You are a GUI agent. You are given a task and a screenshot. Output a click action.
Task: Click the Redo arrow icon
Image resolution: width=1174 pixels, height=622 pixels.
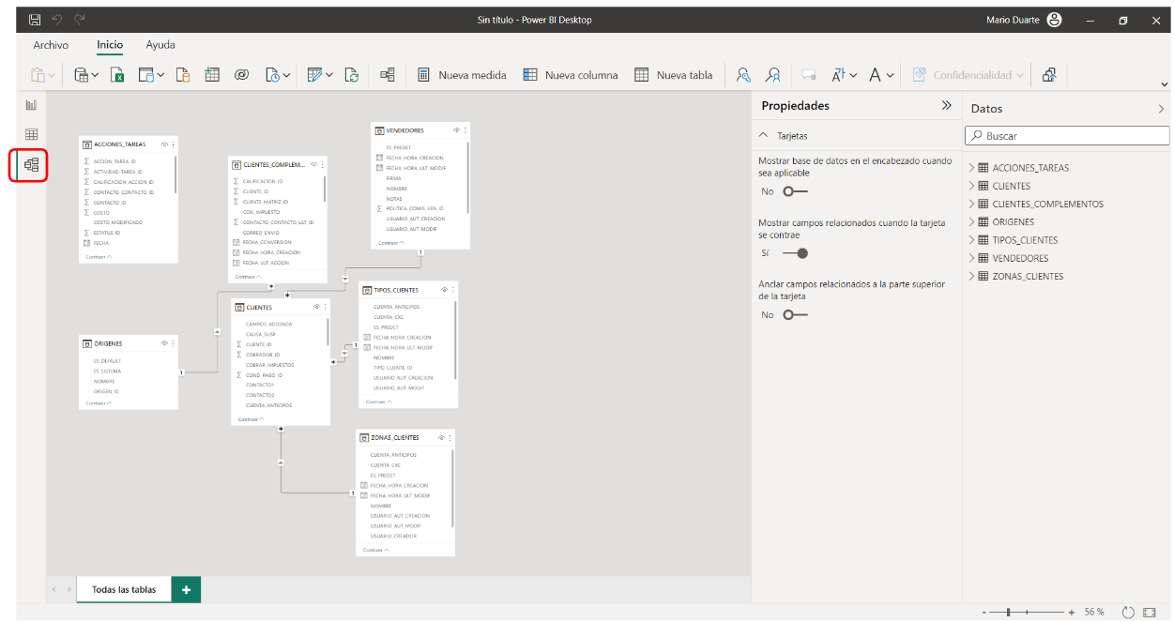click(x=80, y=20)
